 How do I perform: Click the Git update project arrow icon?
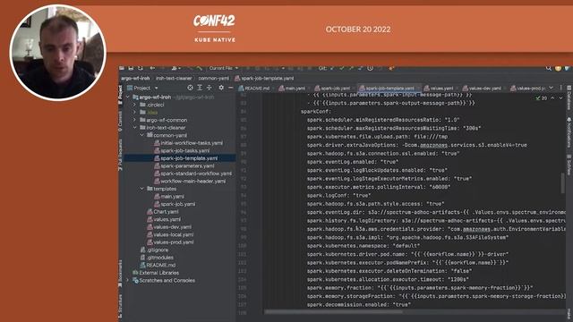pos(332,68)
